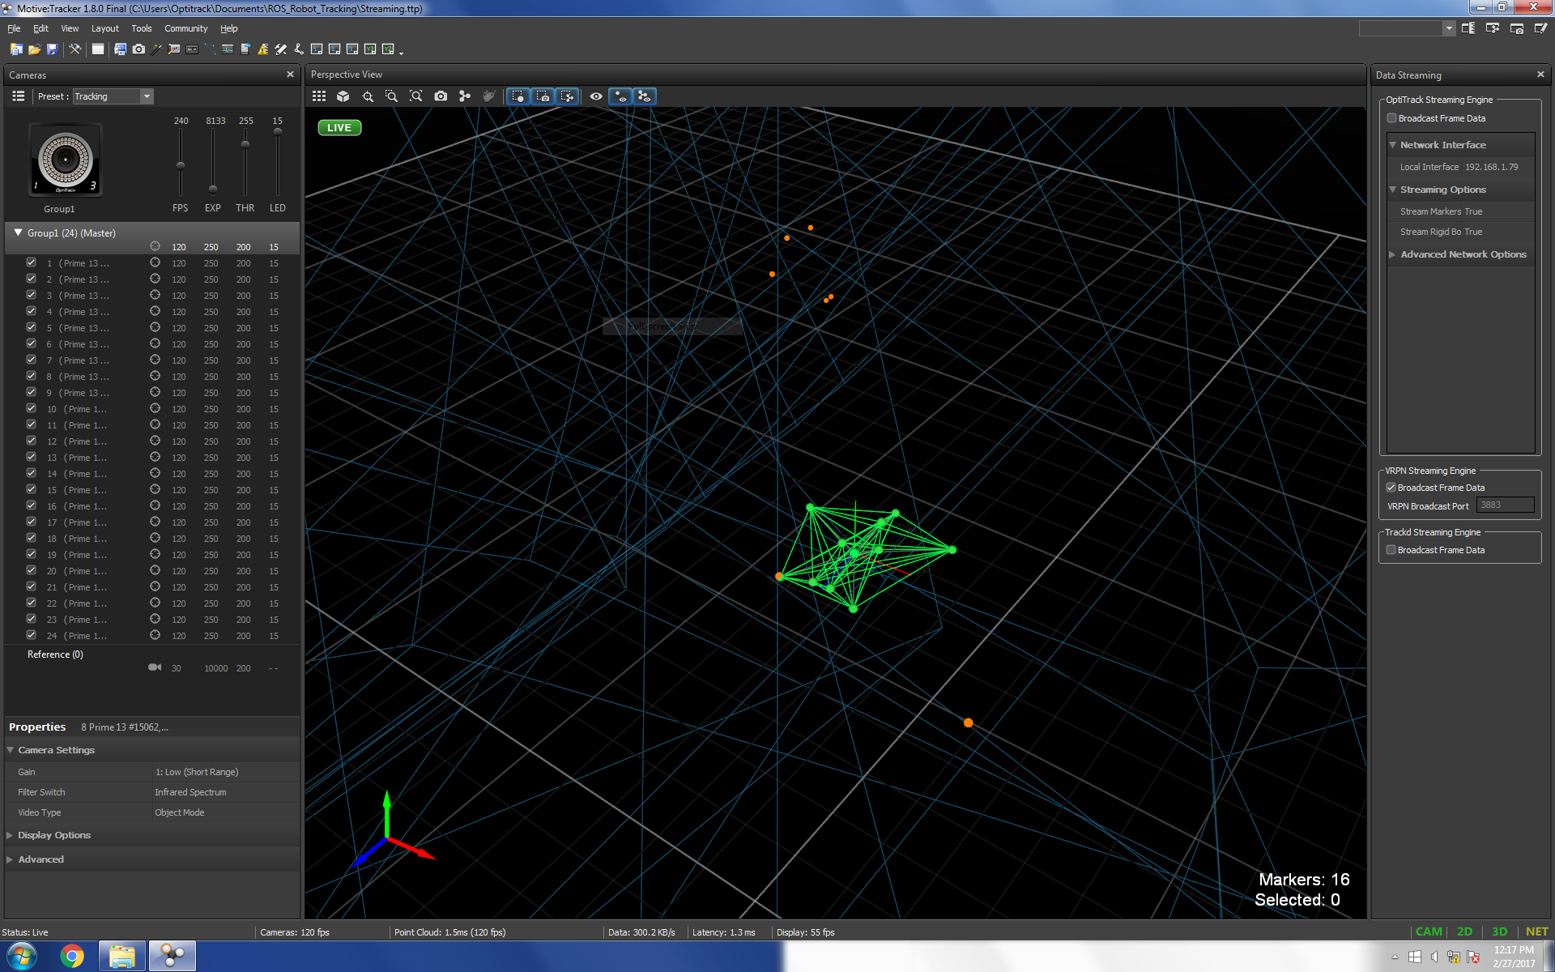Enable OptiTrack Broadcast Frame Data checkbox

click(1392, 118)
